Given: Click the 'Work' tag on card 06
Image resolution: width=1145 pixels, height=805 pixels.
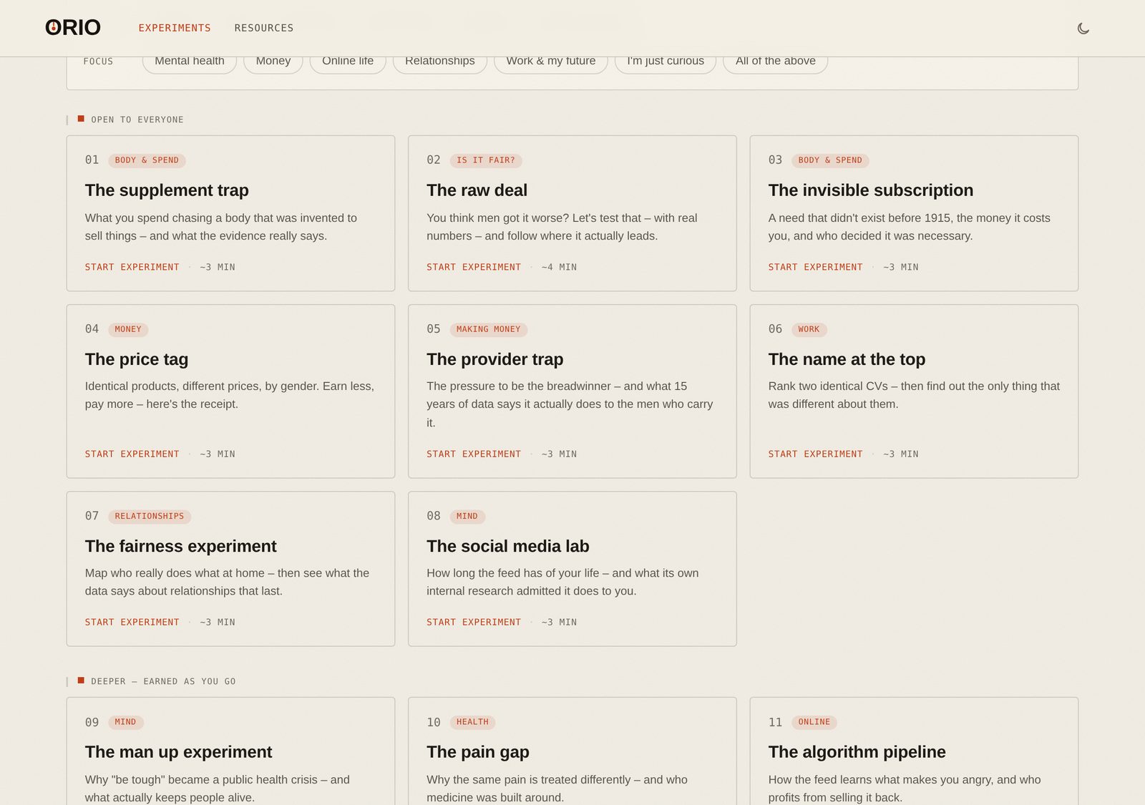Looking at the screenshot, I should click(x=809, y=329).
